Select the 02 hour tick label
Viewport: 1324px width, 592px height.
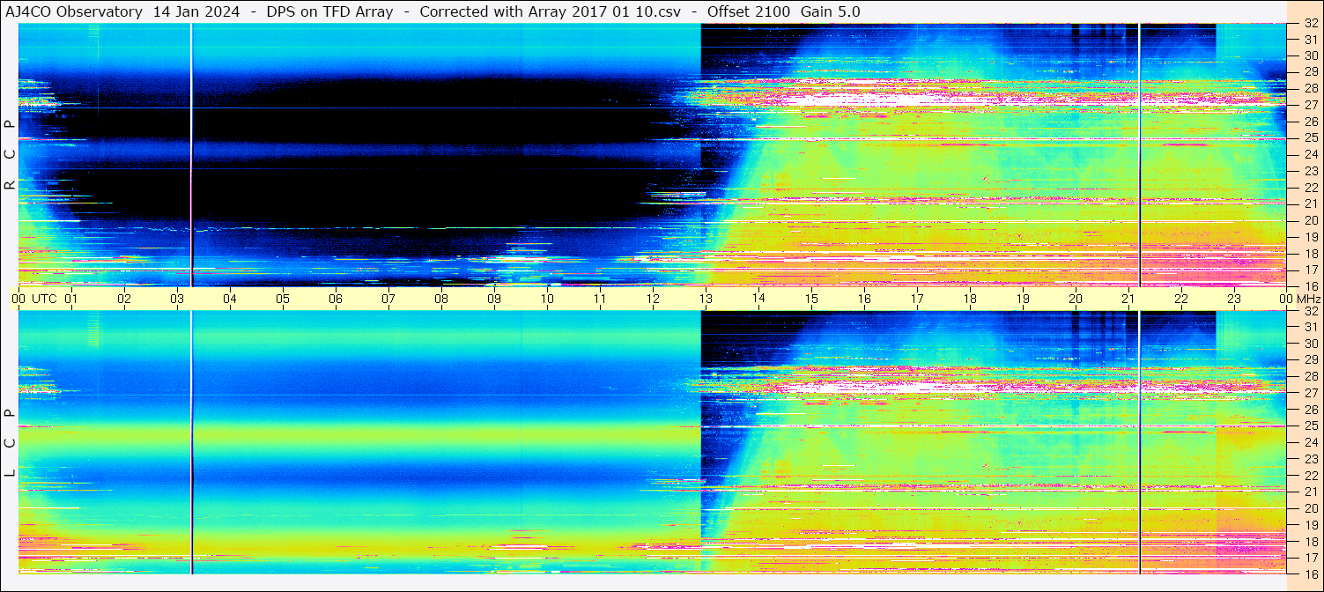coord(124,299)
